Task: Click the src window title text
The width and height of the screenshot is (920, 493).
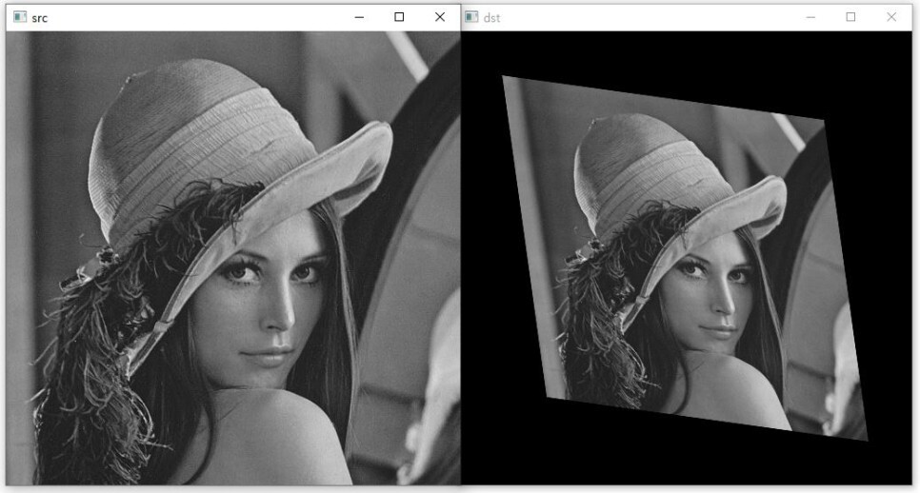Action: coord(39,18)
